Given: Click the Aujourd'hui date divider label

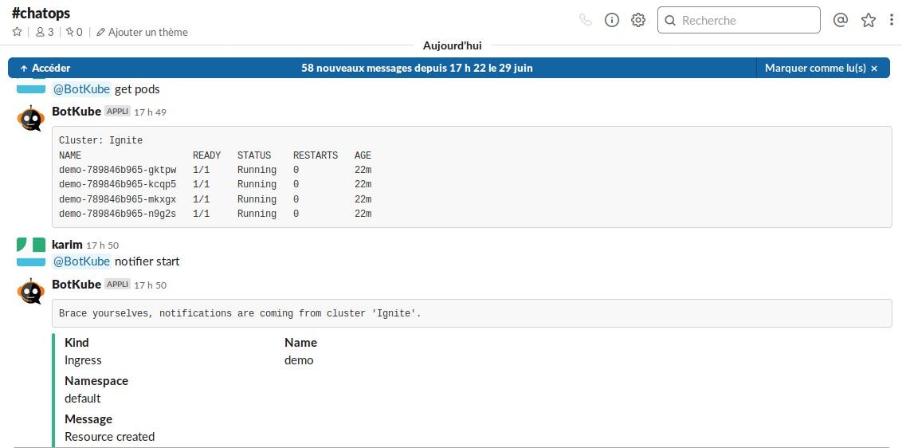Looking at the screenshot, I should [x=452, y=45].
